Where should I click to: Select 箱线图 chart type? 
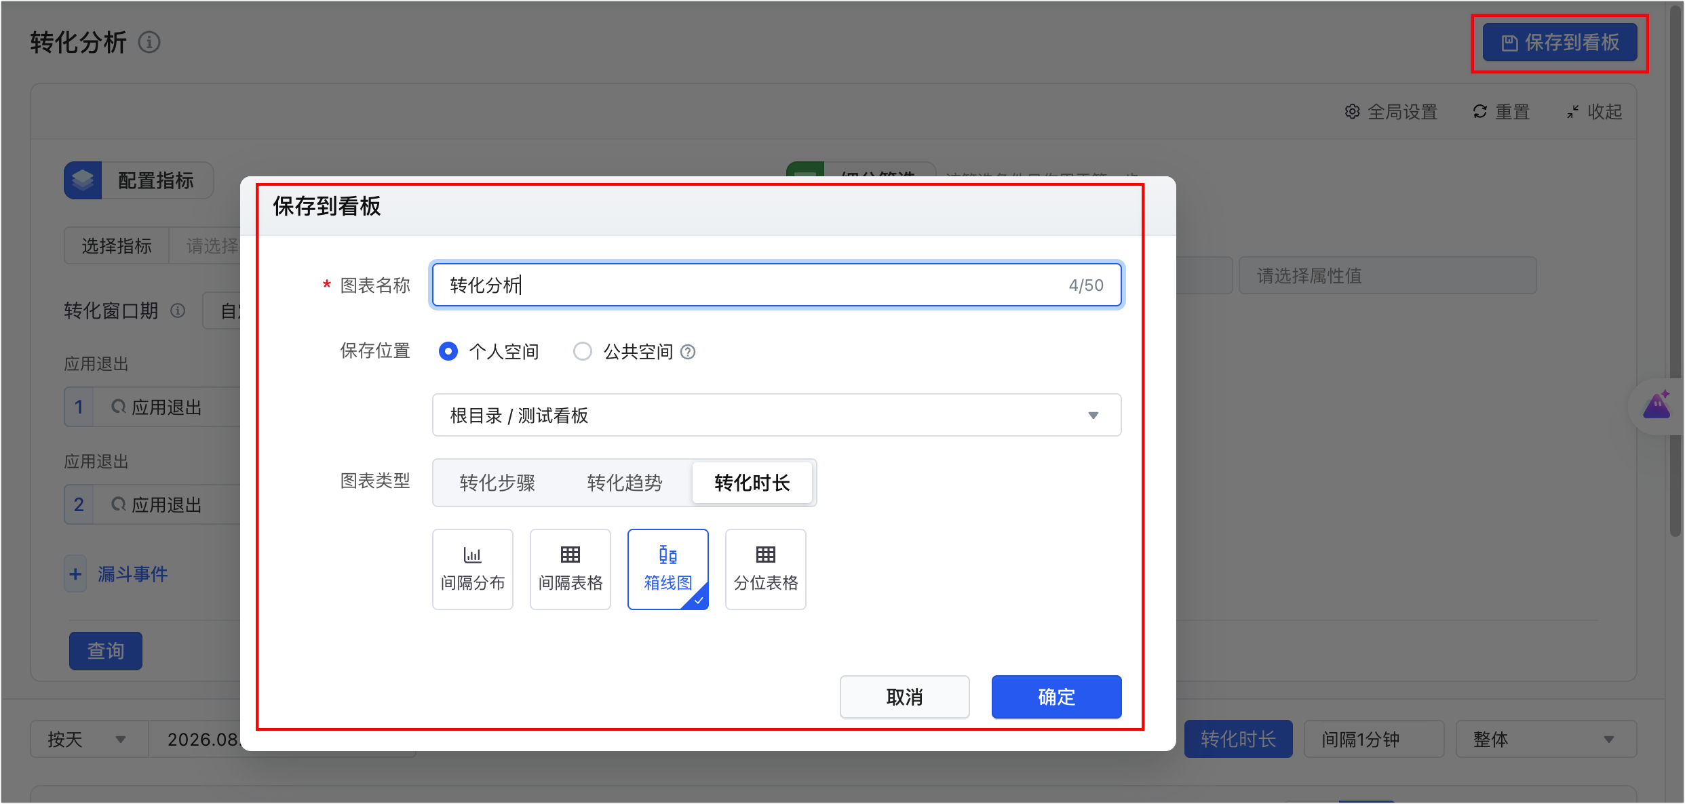tap(668, 569)
